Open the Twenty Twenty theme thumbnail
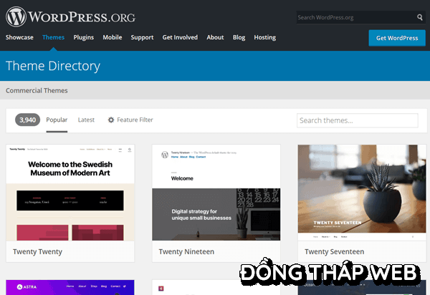 [x=70, y=193]
